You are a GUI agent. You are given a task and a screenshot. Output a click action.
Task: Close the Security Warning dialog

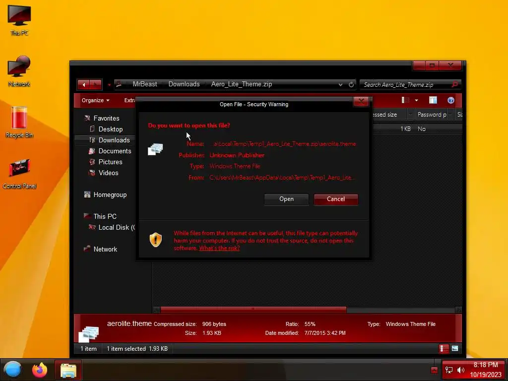tap(361, 101)
